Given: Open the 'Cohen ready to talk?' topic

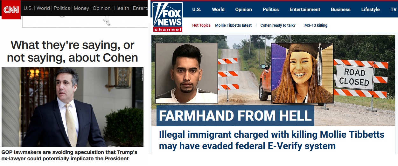Looking at the screenshot, I should tap(278, 25).
